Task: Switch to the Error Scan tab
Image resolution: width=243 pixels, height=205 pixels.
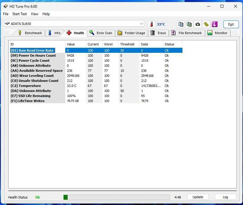Action: (x=101, y=33)
